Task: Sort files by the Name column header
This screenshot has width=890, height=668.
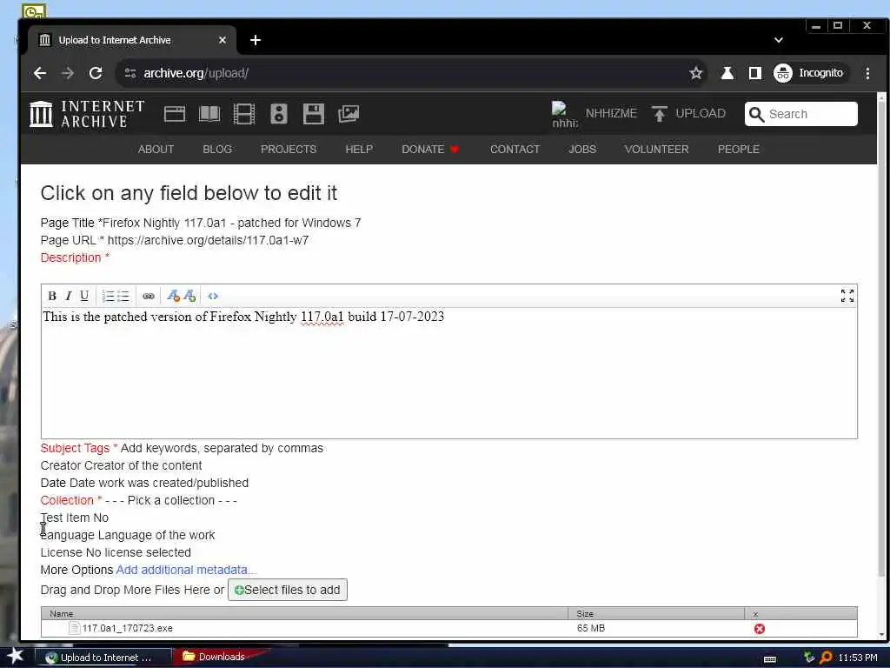Action: point(304,613)
